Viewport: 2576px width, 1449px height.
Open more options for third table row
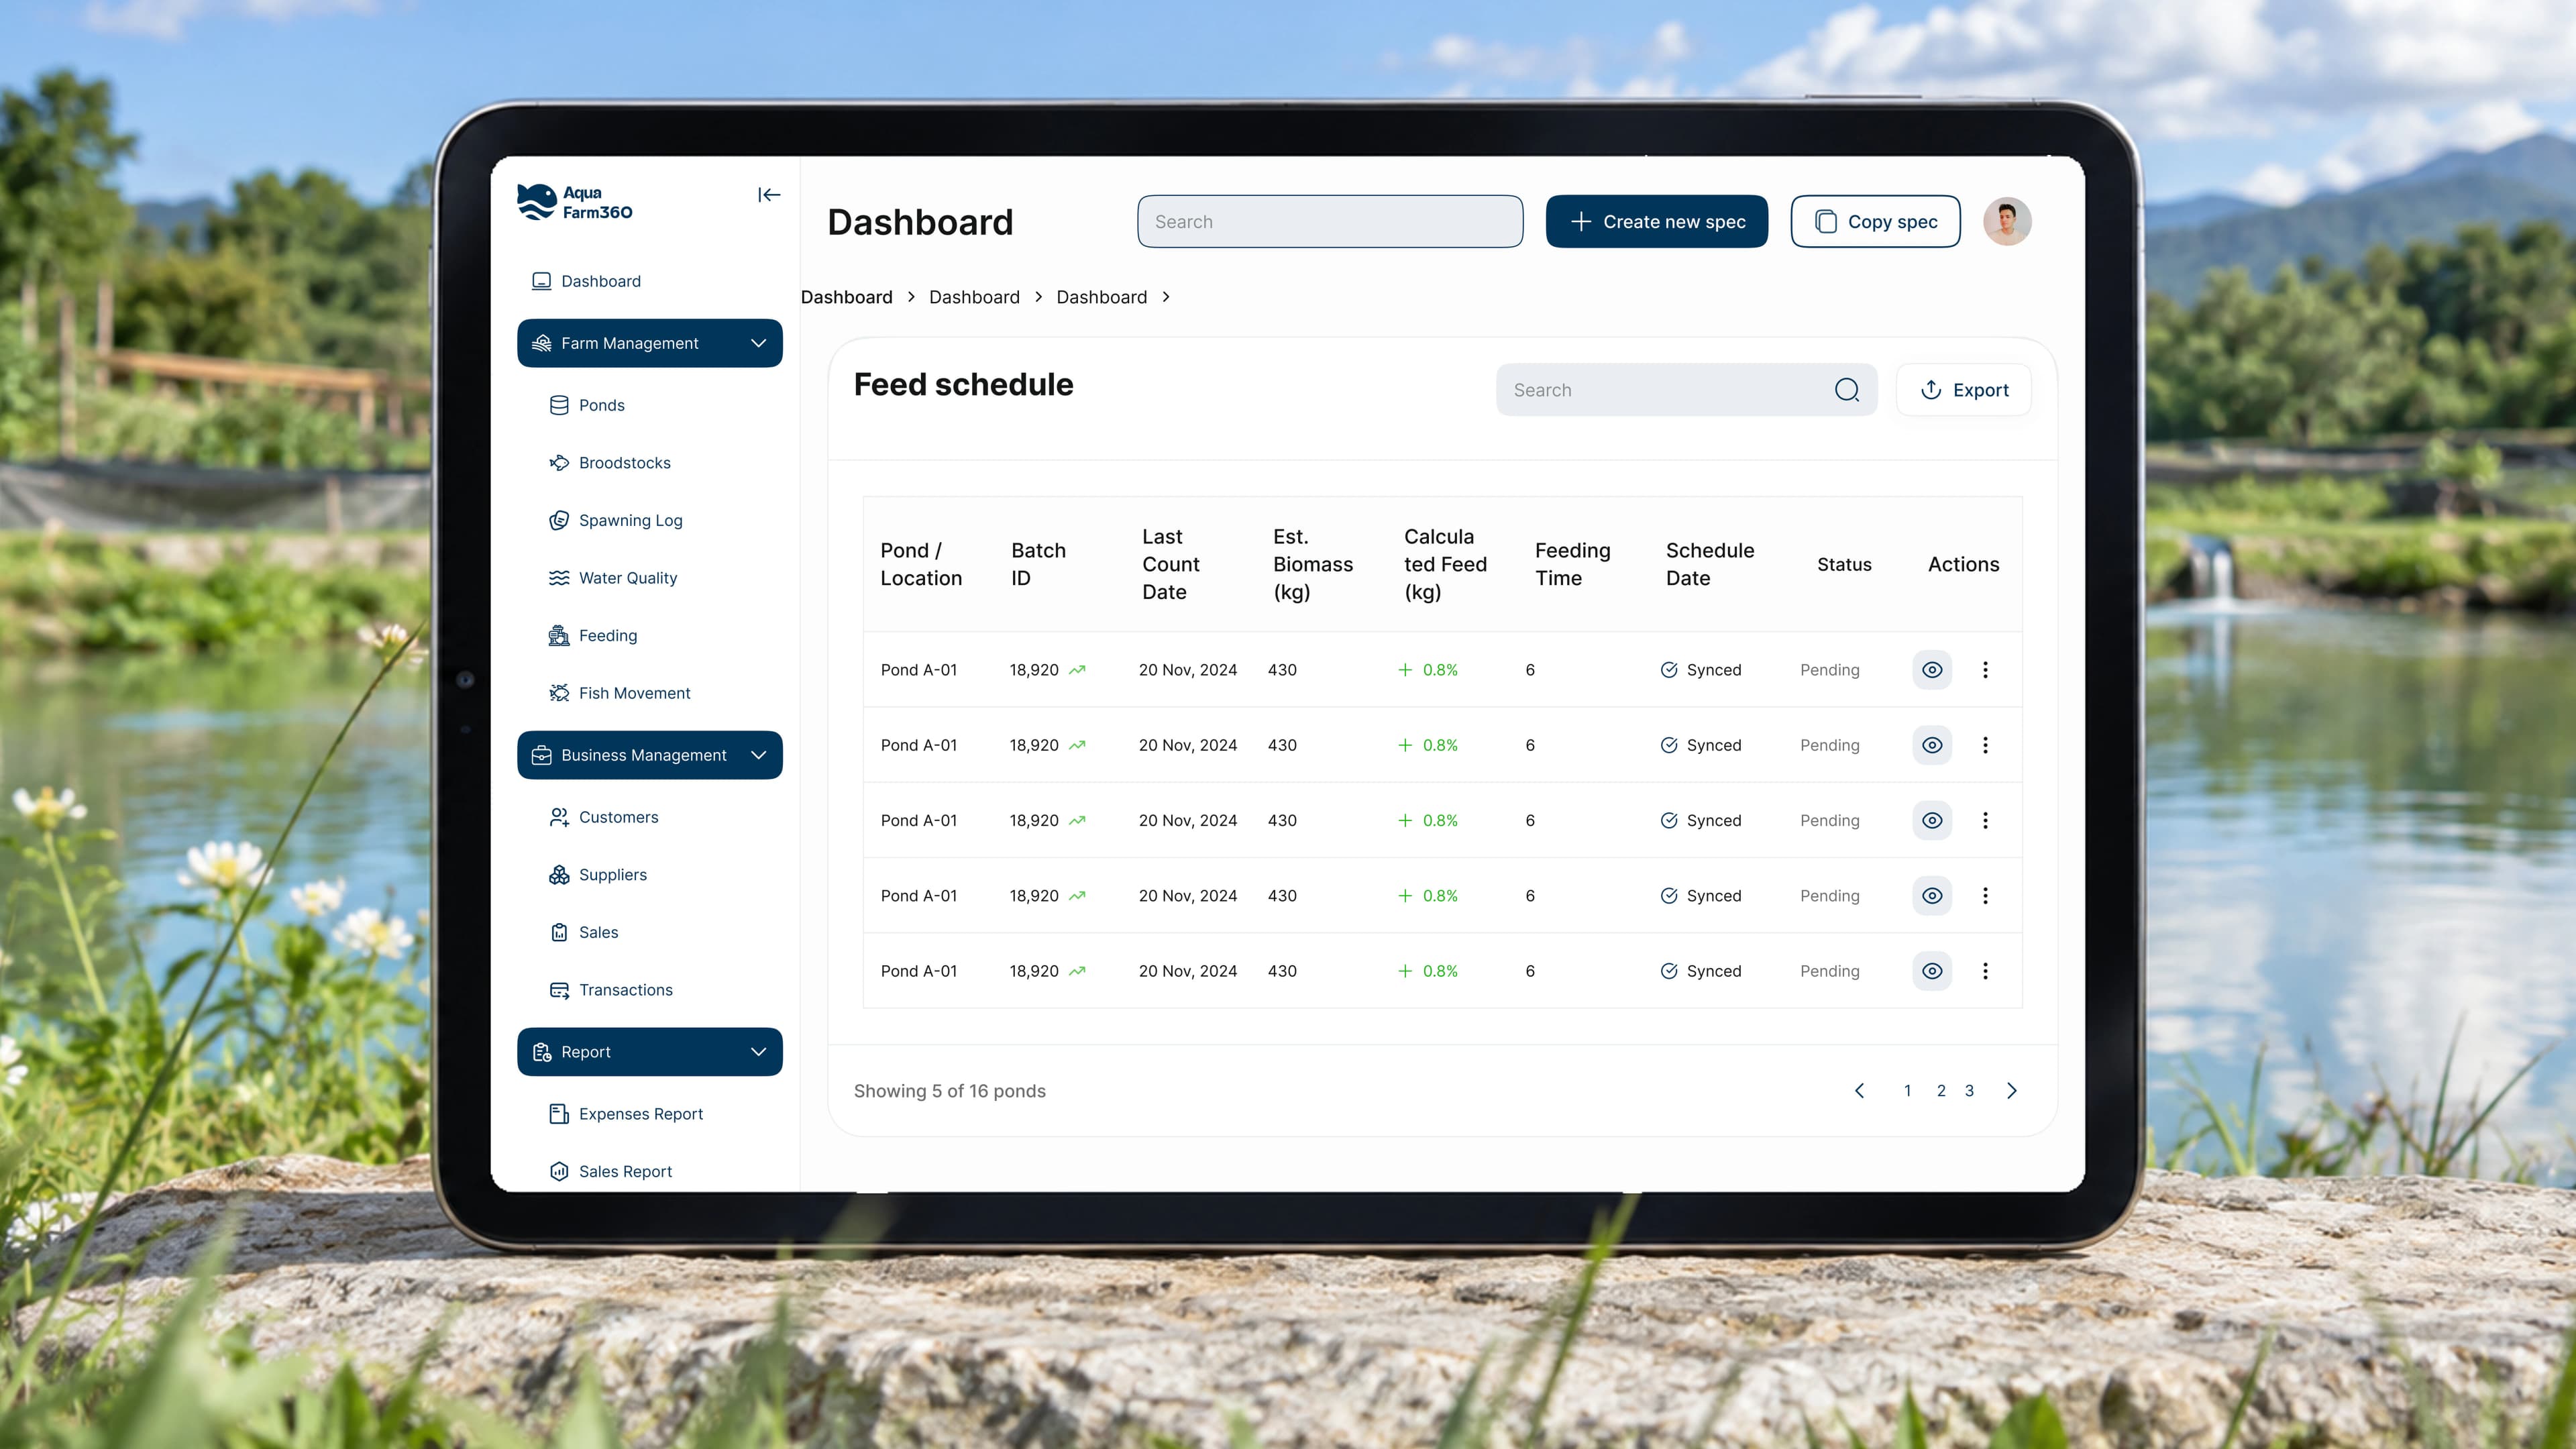coord(1985,820)
